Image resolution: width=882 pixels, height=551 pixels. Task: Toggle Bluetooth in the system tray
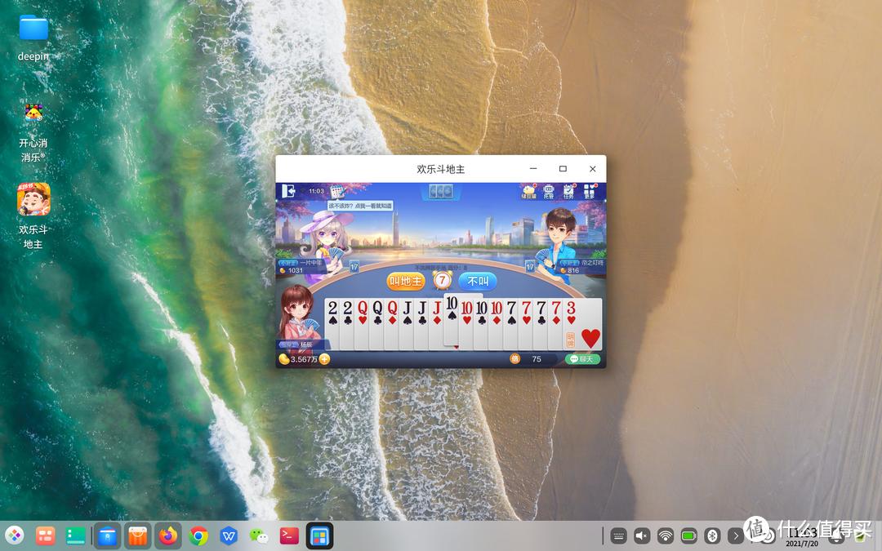pyautogui.click(x=712, y=535)
